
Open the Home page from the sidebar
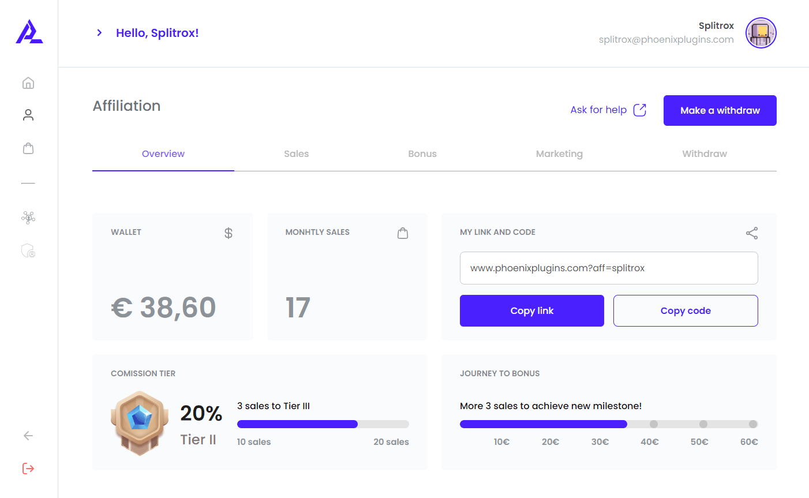point(28,83)
